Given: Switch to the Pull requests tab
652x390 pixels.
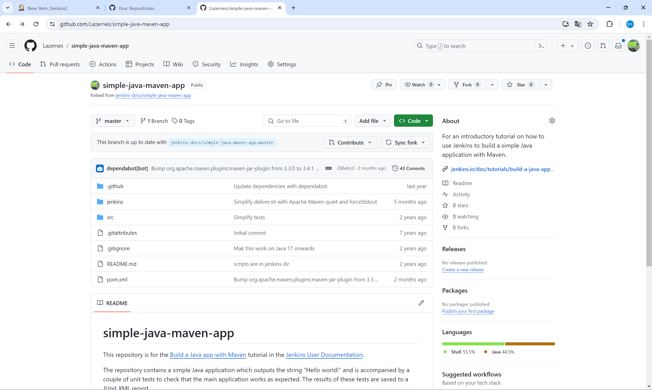Looking at the screenshot, I should (60, 64).
